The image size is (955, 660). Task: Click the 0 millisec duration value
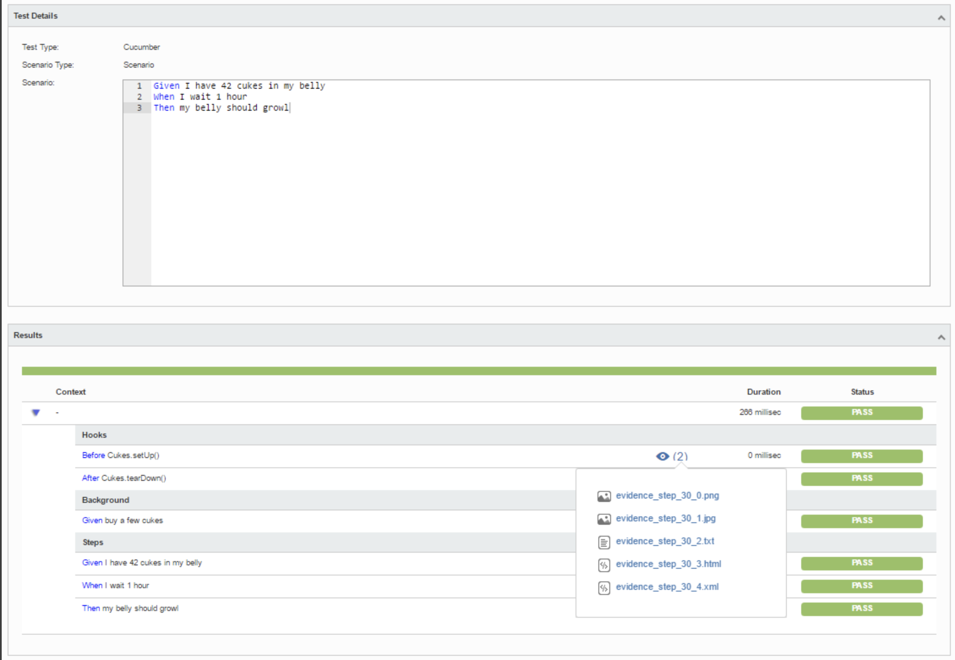point(764,455)
